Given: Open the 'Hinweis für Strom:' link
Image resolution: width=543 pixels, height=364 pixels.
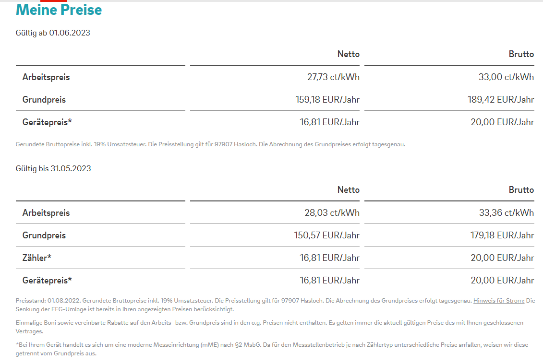Looking at the screenshot, I should pos(499,301).
